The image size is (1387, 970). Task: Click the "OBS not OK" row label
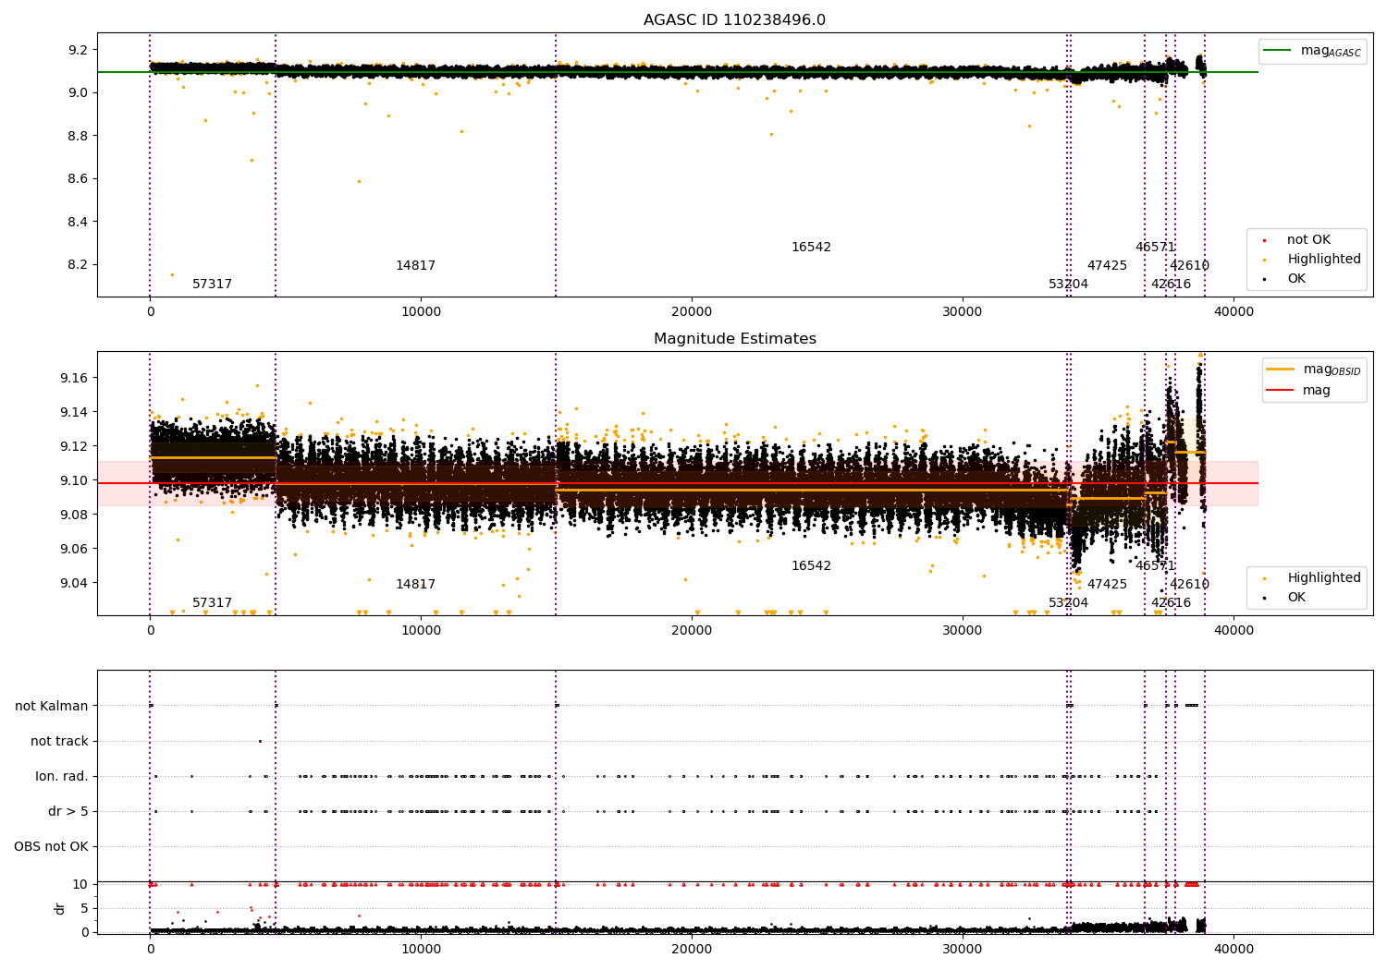point(51,846)
